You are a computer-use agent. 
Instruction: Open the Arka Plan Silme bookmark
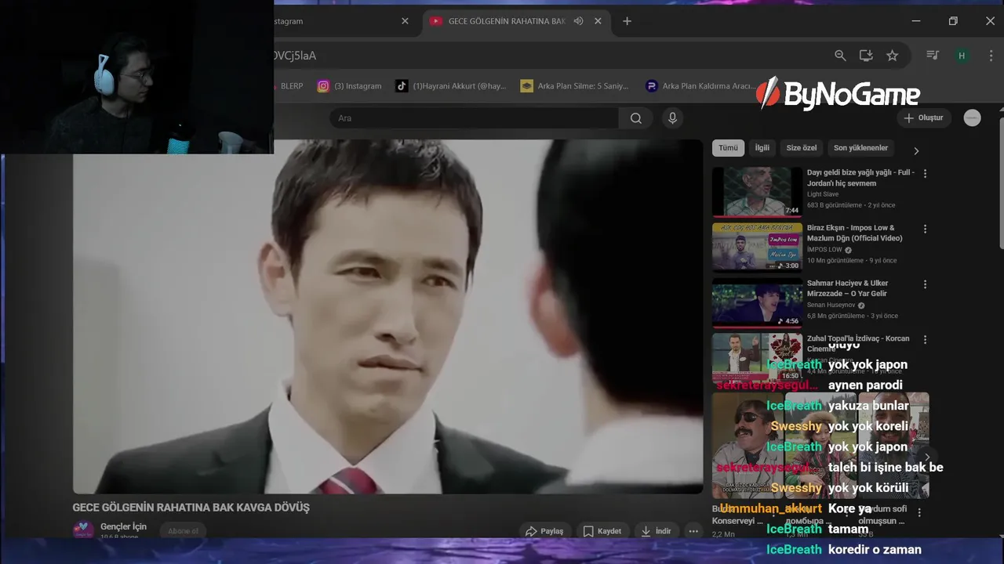tap(575, 86)
